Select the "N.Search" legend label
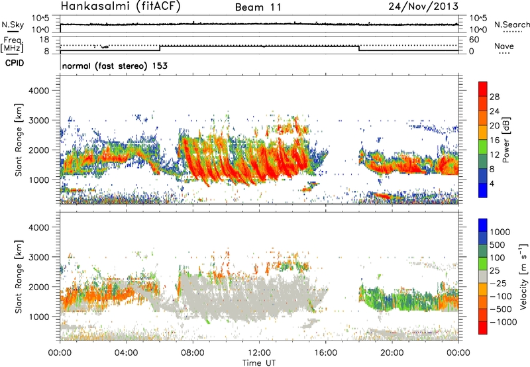The image size is (530, 367). click(511, 25)
